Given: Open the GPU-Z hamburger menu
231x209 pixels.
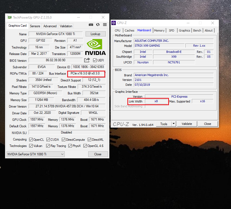Looking at the screenshot, I should click(x=105, y=25).
